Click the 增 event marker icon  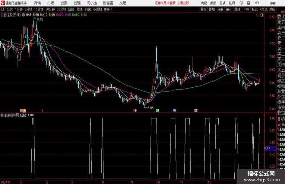[135, 111]
